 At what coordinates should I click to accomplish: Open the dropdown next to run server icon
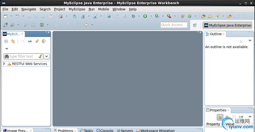[x=18, y=25]
